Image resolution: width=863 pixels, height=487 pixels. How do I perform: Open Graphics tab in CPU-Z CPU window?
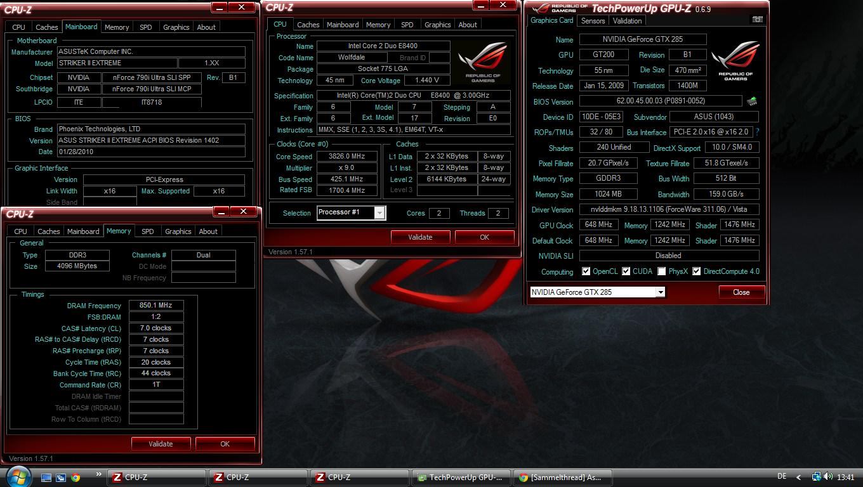click(437, 25)
